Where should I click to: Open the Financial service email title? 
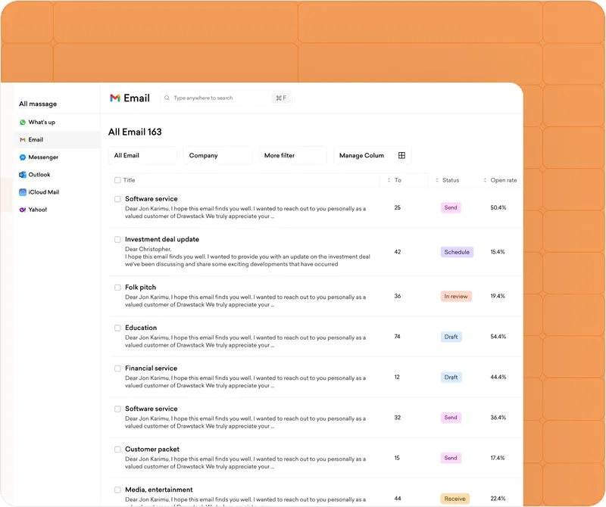click(x=151, y=369)
